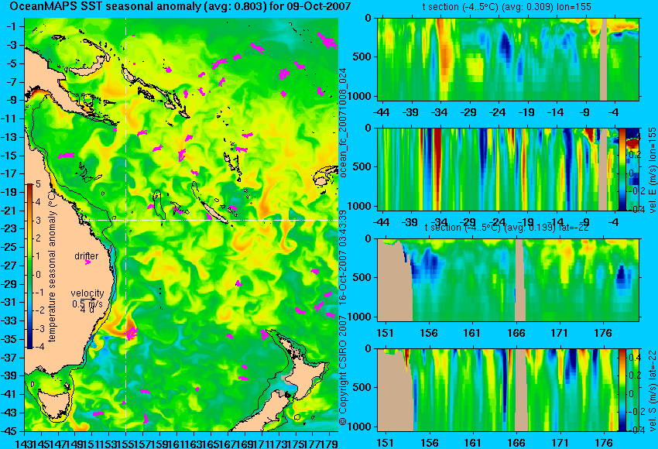Viewport: 658px width, 449px height.
Task: Click the vel. S (m/s) color scale bar
Action: (622, 390)
